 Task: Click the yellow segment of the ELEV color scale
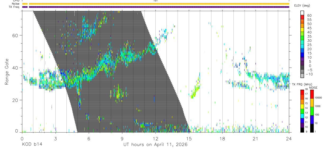(302, 30)
